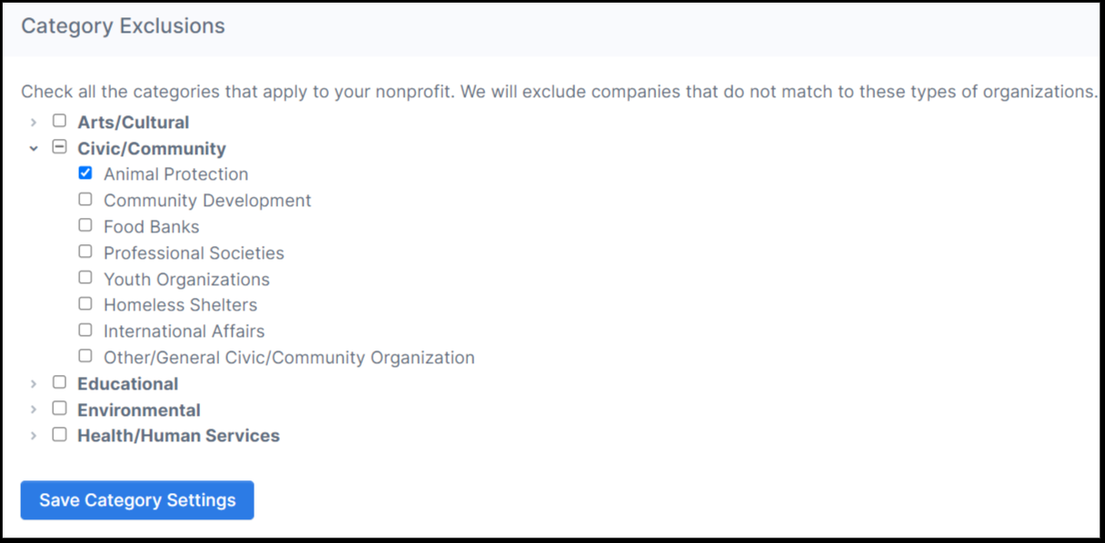Select the Professional Societies checkbox

[85, 251]
